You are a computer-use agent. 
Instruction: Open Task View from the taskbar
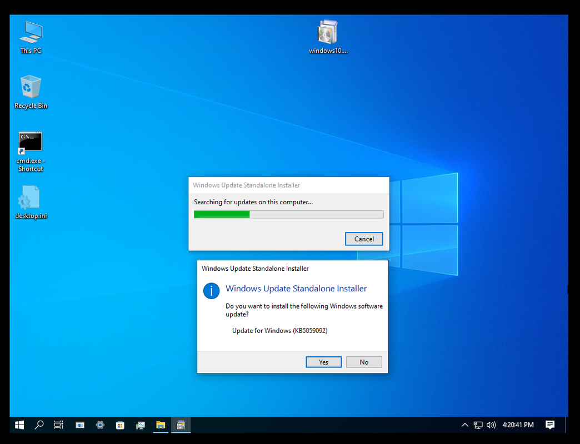coord(59,425)
